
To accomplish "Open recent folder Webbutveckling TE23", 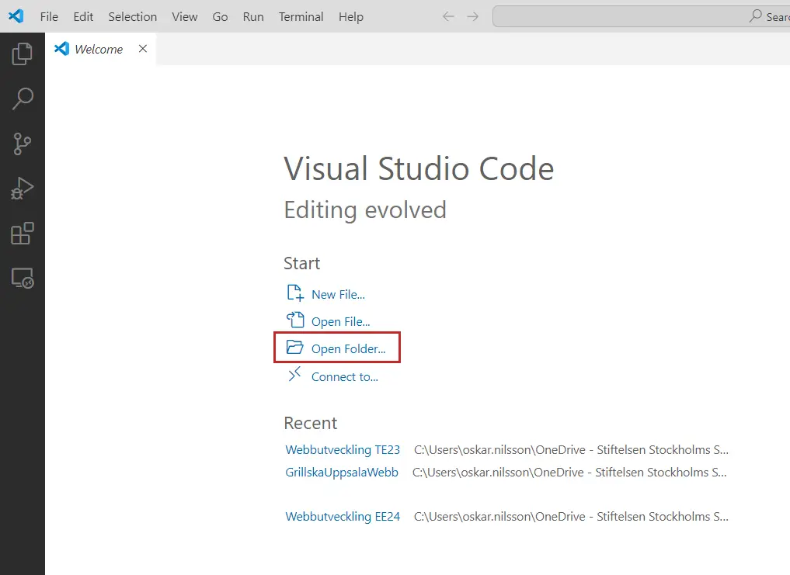I will tap(343, 449).
